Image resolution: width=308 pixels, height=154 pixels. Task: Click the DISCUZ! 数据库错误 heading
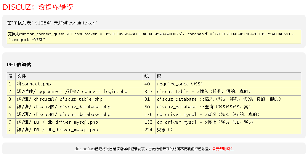[38, 7]
